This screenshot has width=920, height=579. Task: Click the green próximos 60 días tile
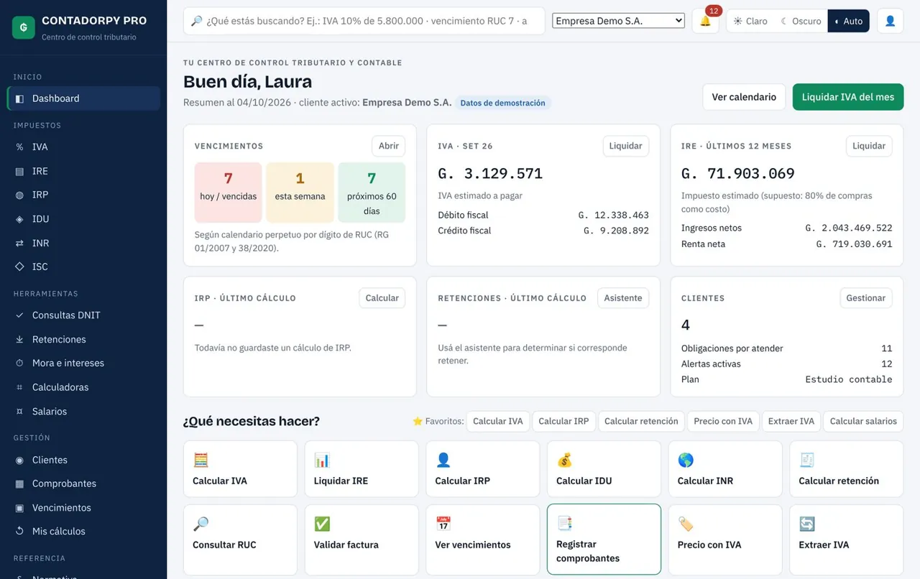click(x=372, y=193)
